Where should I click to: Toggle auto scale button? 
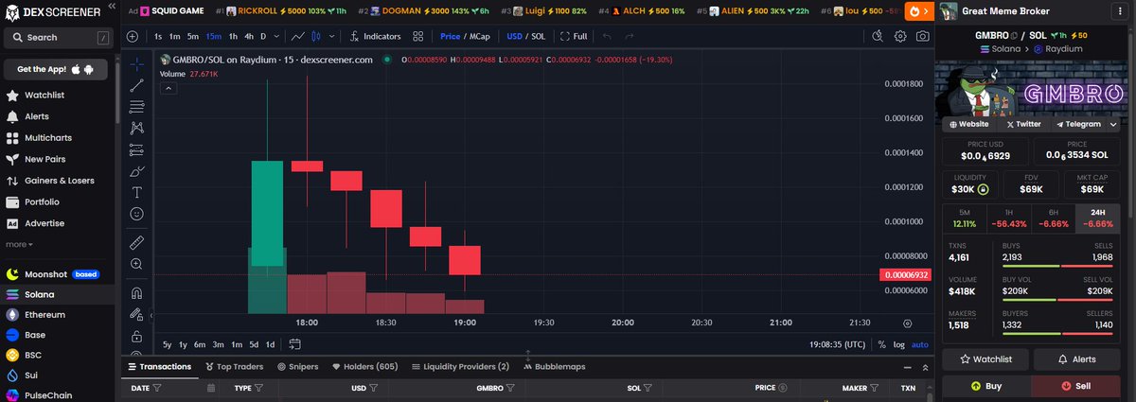(x=920, y=344)
